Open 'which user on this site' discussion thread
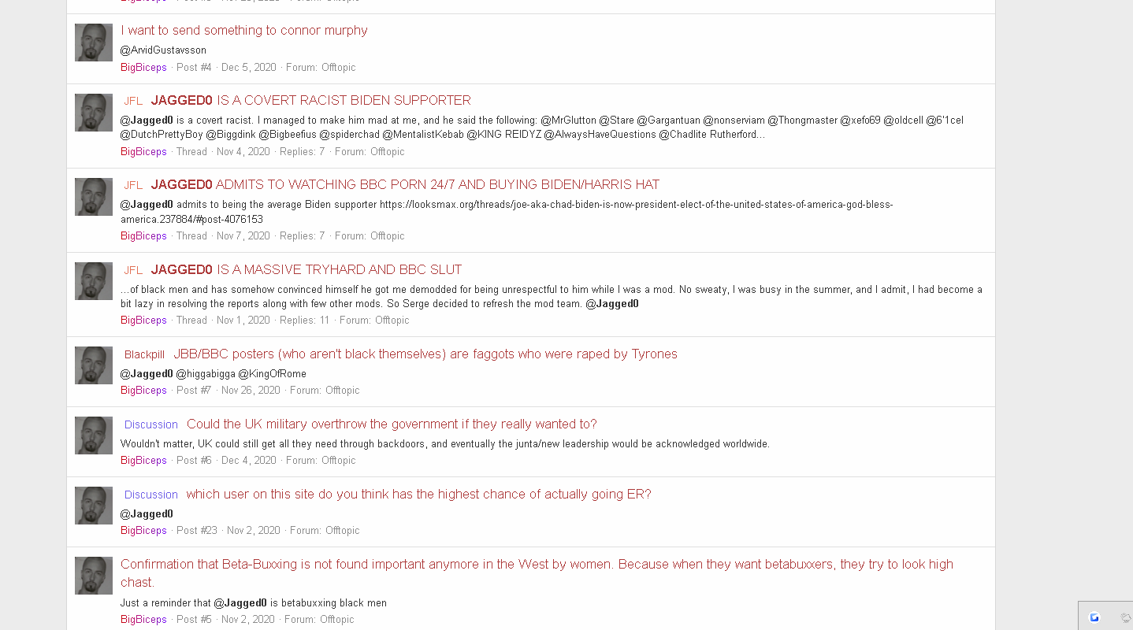The image size is (1133, 630). click(418, 494)
